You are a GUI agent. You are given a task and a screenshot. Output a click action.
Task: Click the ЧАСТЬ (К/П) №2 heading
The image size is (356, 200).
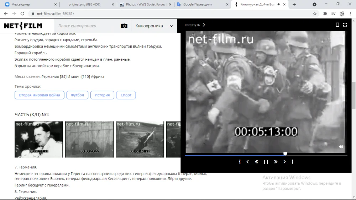point(32,115)
